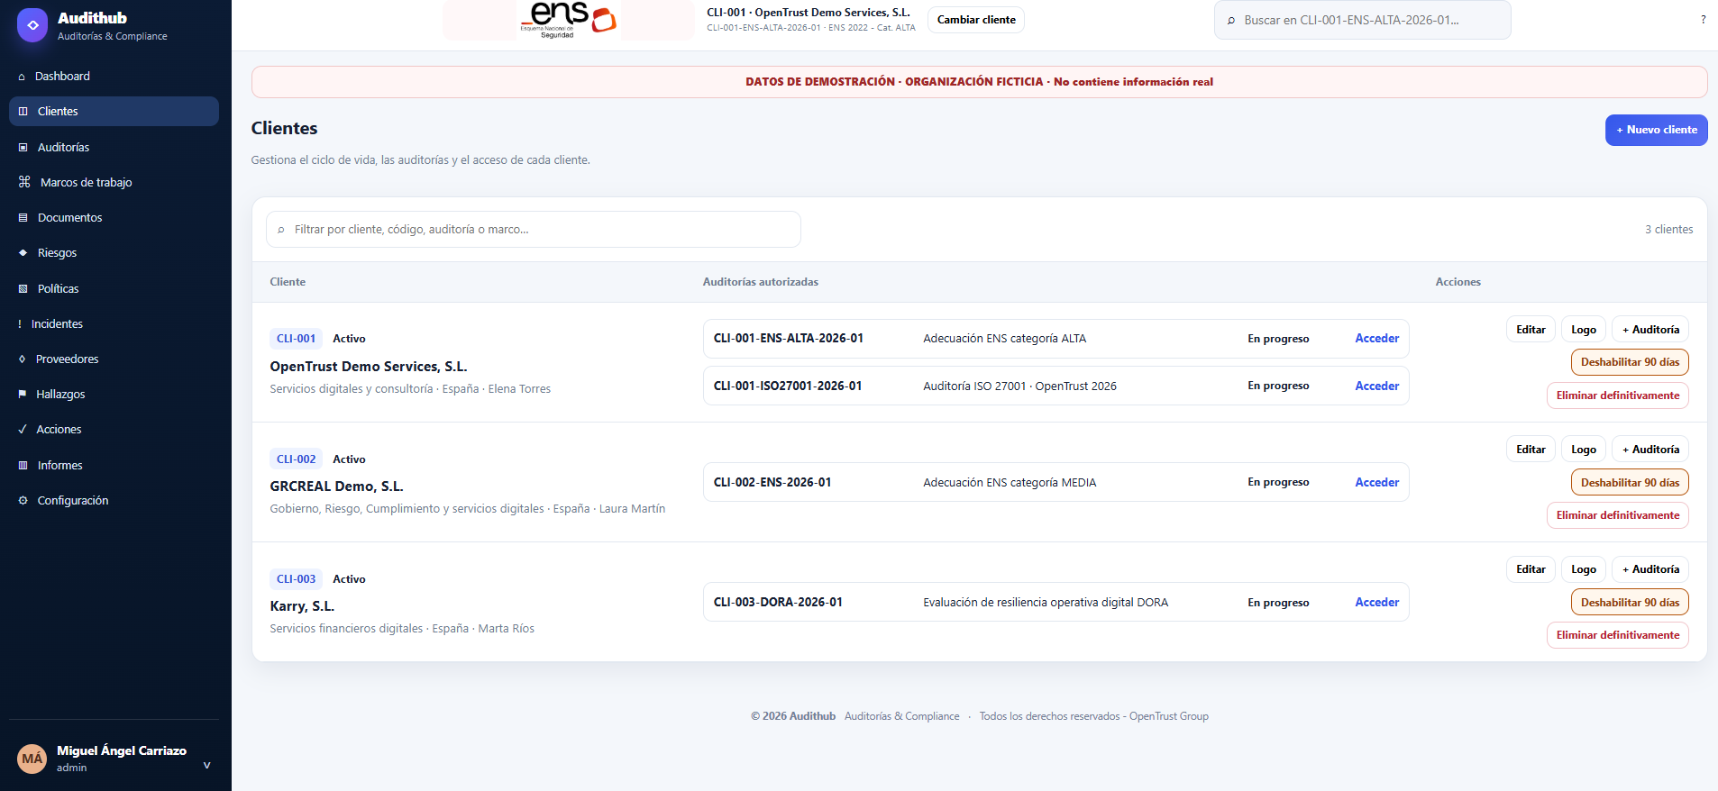Acceder to audit CLI-001-ISO27001-2026-01
Screen dimensions: 1718x791
coord(1377,386)
